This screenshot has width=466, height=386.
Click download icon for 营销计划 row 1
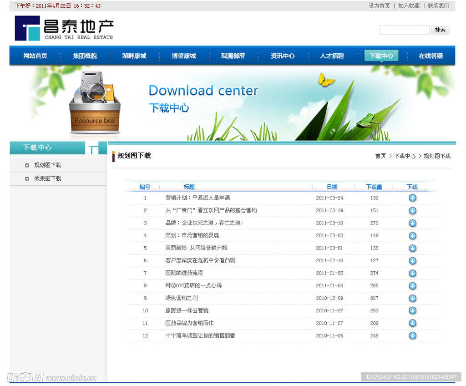click(x=412, y=198)
